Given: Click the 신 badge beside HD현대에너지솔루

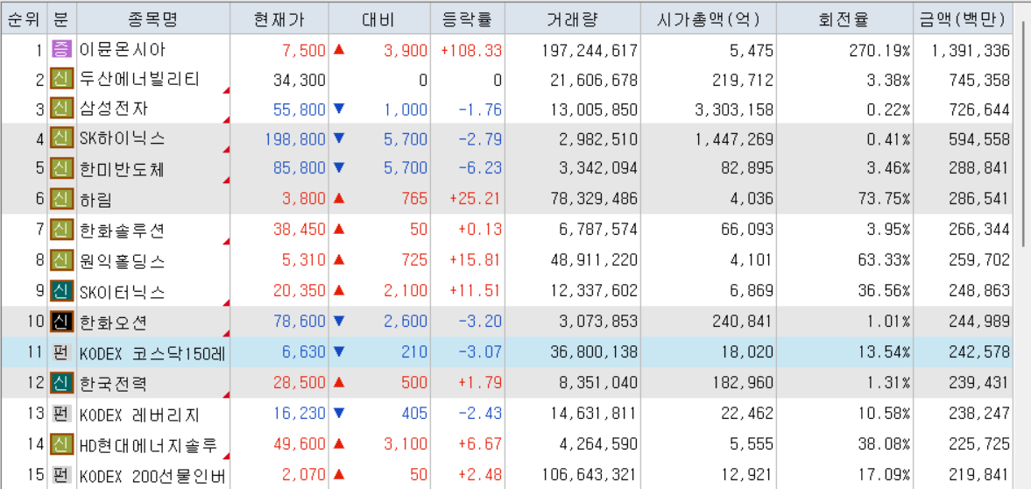Looking at the screenshot, I should coord(60,443).
